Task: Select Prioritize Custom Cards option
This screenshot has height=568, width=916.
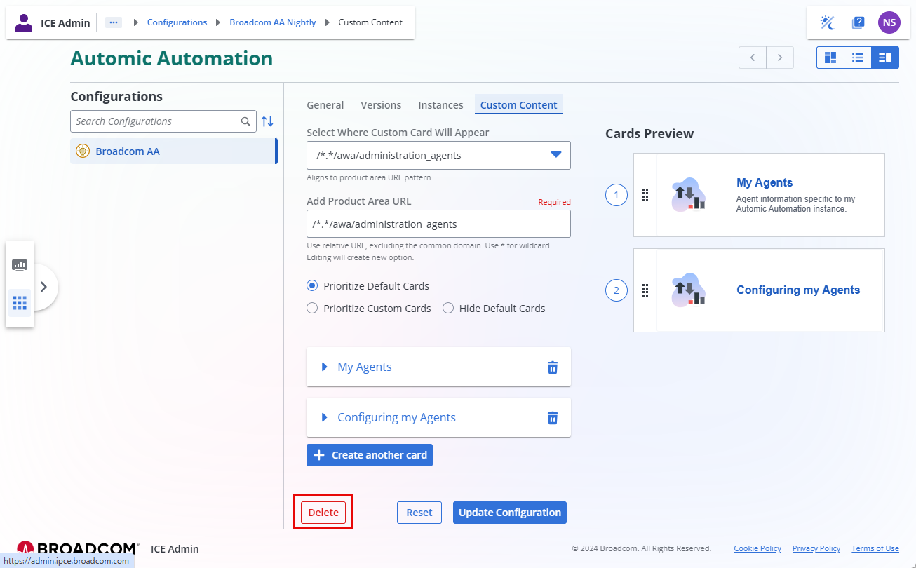Action: 313,309
